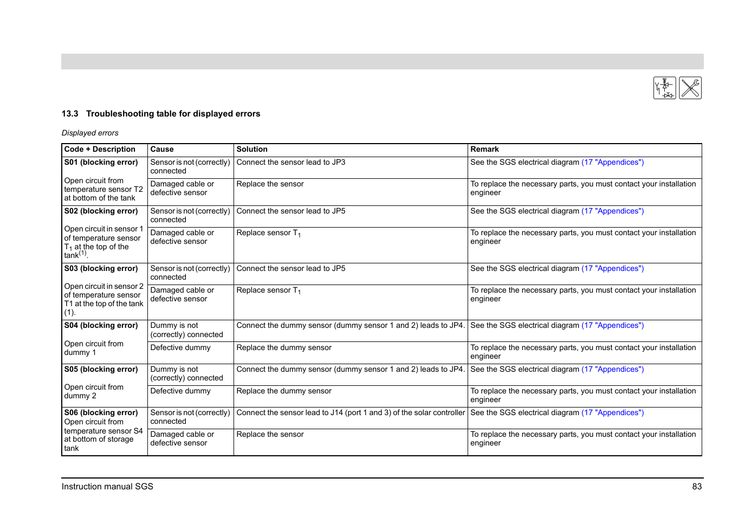Image resolution: width=732 pixels, height=517 pixels.
Task: Click the S05 'Defective dummy' cause
Action: pyautogui.click(x=180, y=391)
